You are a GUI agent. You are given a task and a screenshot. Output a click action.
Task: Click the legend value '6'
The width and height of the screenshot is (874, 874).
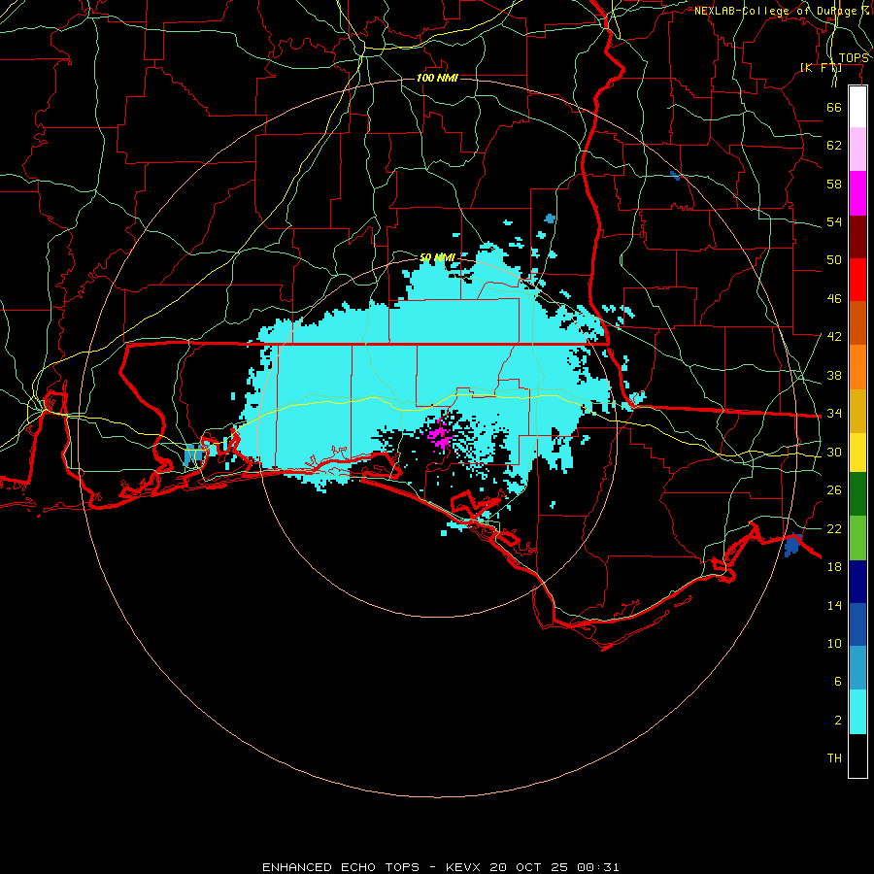(838, 682)
